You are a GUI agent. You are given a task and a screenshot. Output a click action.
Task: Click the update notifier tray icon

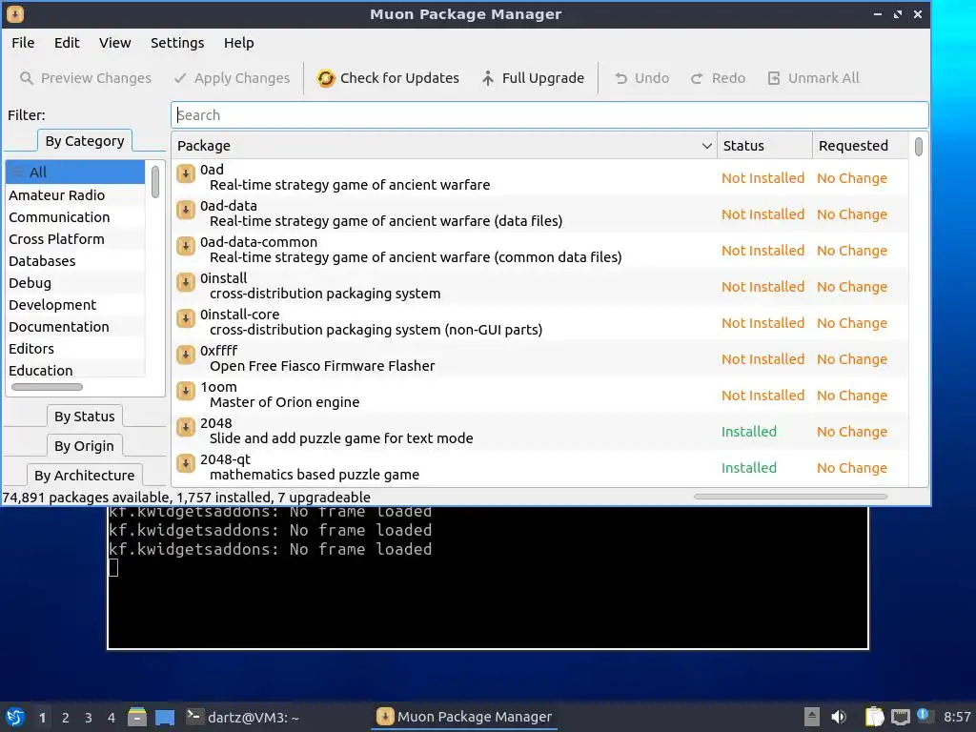[924, 716]
